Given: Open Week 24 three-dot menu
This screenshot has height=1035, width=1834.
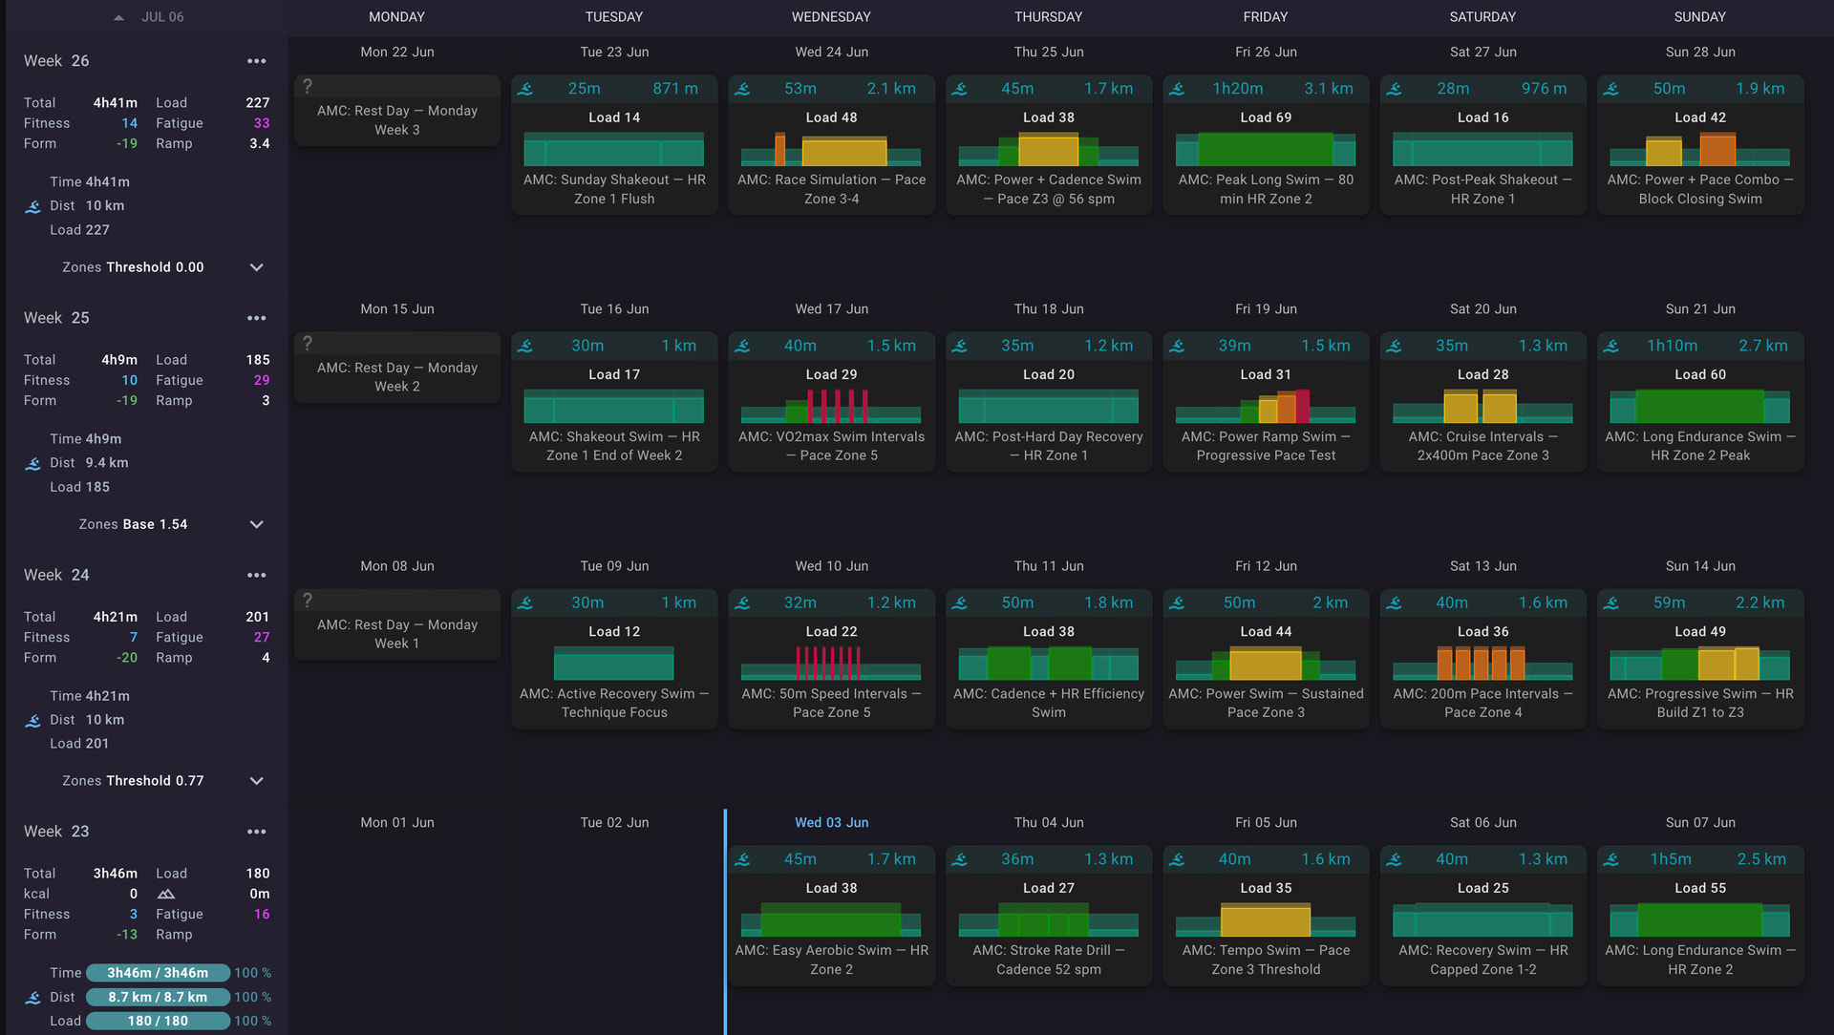Looking at the screenshot, I should (256, 575).
